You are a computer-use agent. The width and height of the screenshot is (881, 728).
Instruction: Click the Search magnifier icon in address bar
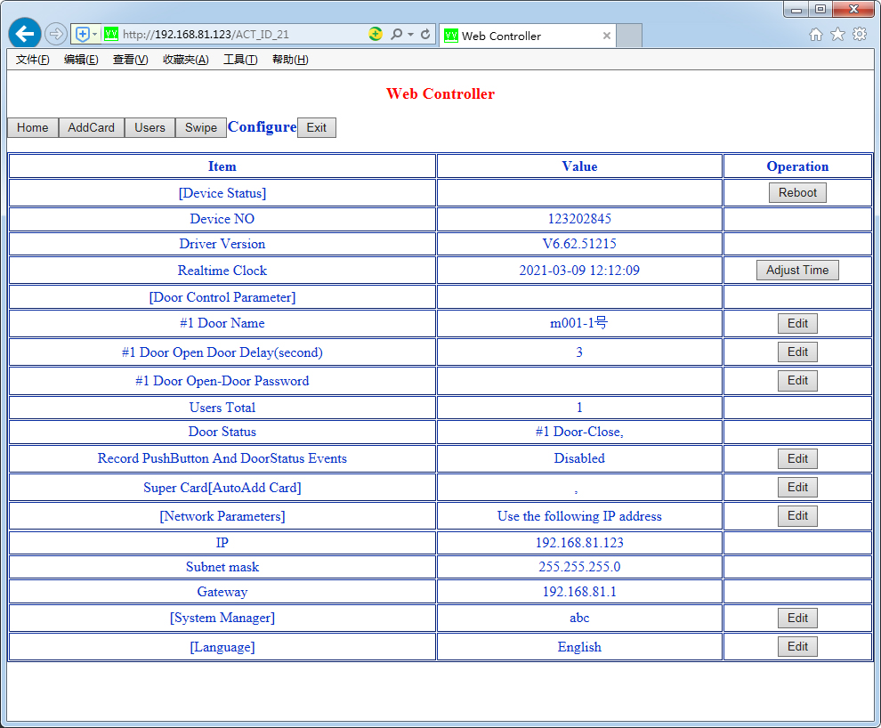pos(396,35)
